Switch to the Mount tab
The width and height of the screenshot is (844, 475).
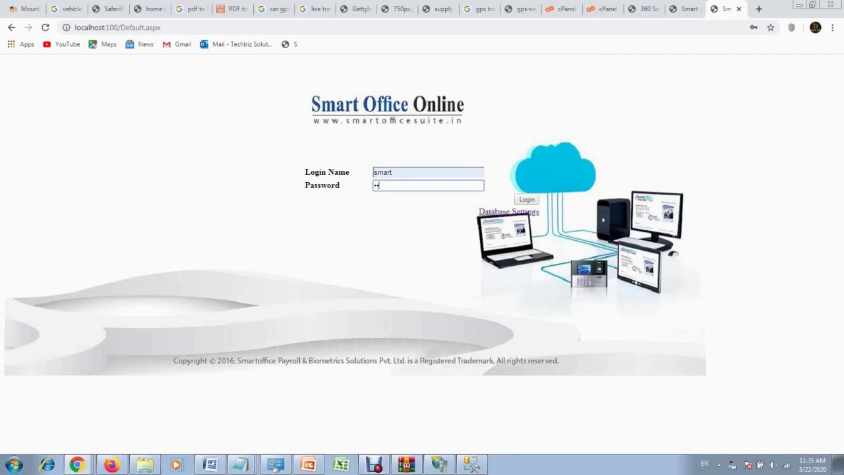pos(24,9)
